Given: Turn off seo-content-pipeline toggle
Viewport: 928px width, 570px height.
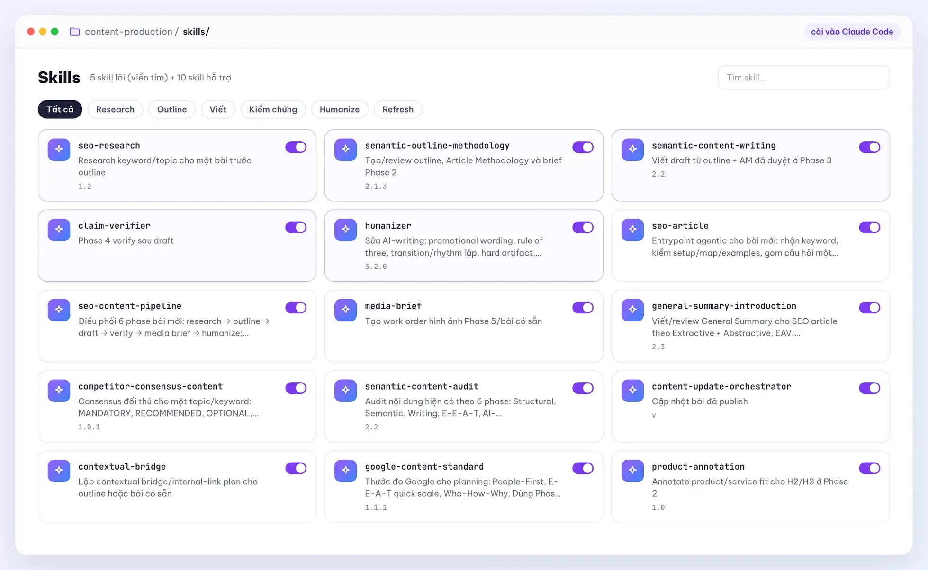Looking at the screenshot, I should pos(296,308).
